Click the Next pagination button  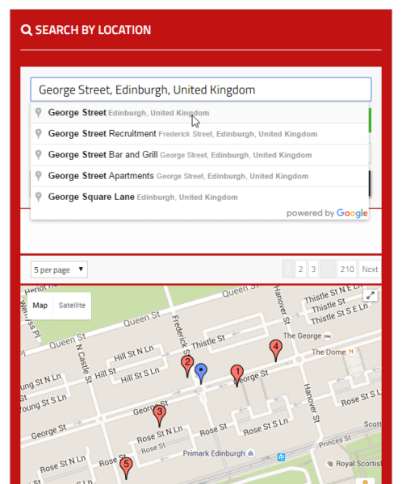point(370,269)
